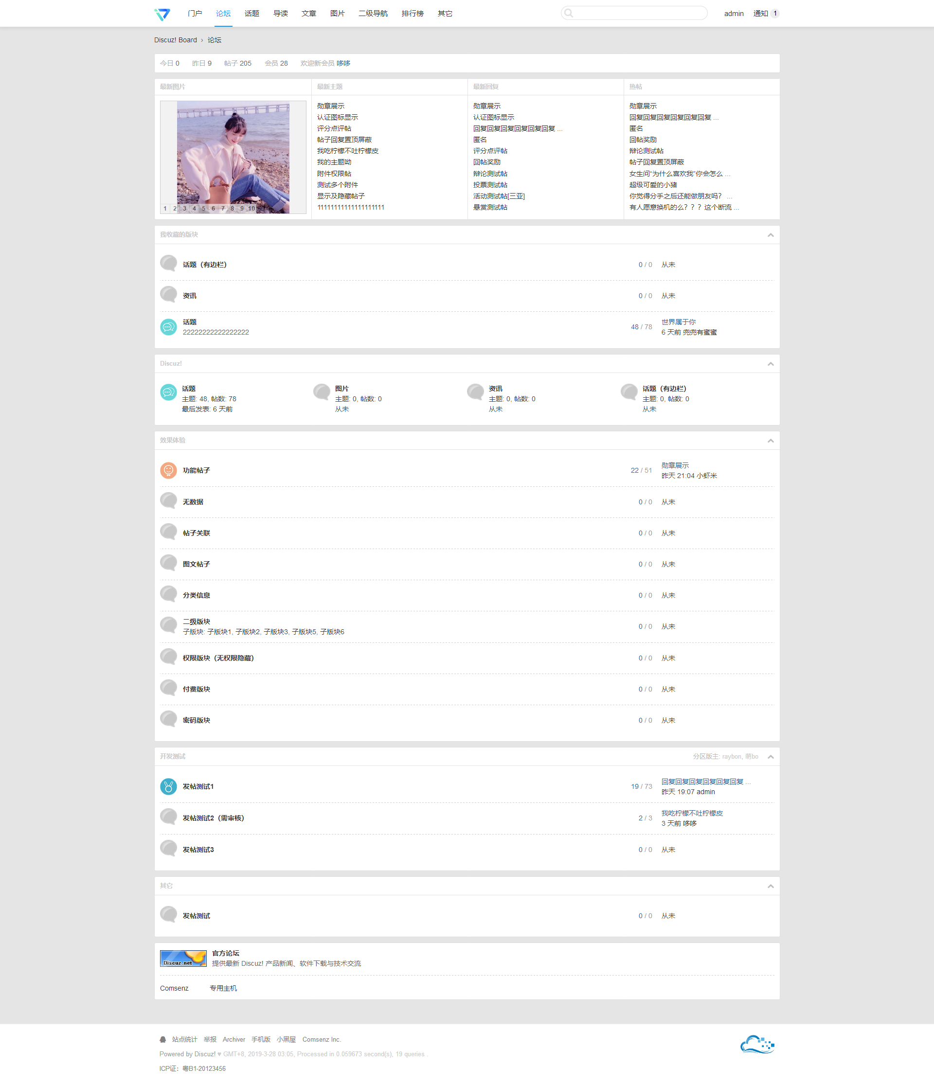934x1084 pixels.
Task: Open 我吃柠檬不吐柠檬皮 last post in 发帖测试2 row
Action: click(692, 813)
